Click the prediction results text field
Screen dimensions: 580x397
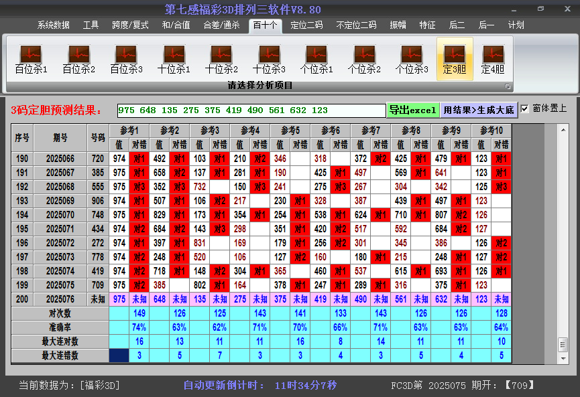[x=251, y=110]
